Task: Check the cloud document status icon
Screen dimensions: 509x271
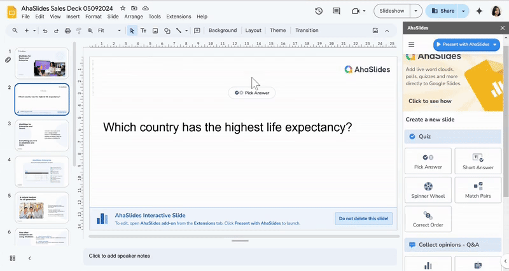Action: tap(146, 8)
